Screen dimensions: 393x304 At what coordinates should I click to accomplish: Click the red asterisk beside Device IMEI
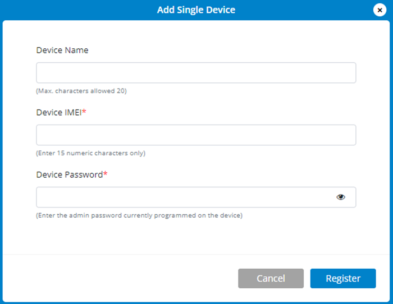click(84, 112)
